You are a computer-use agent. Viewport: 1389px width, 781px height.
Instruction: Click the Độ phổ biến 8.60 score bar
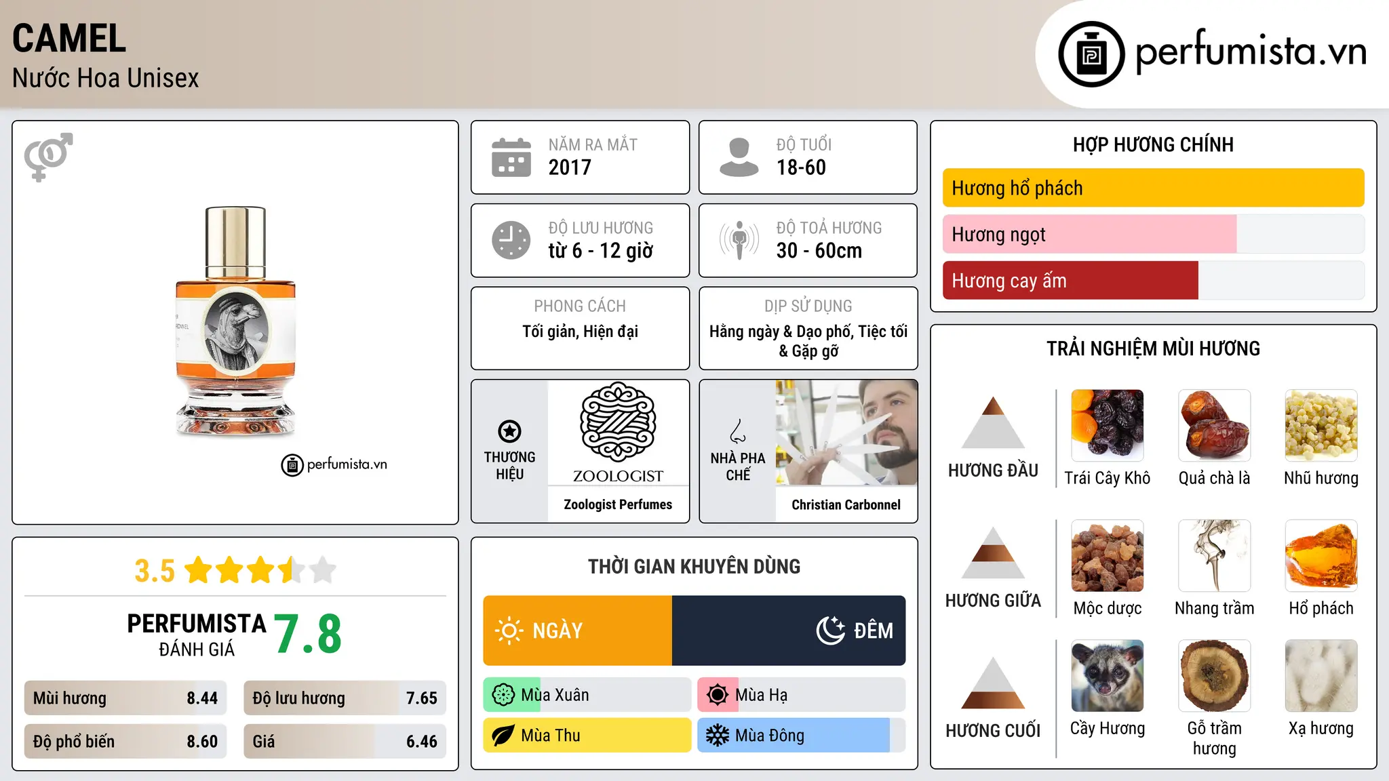(x=125, y=742)
